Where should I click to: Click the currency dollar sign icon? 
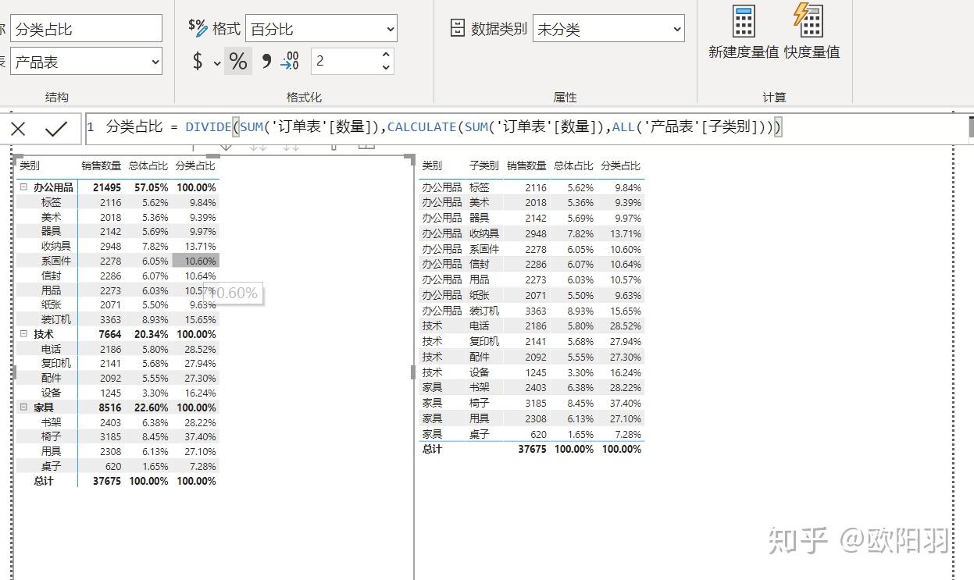198,61
